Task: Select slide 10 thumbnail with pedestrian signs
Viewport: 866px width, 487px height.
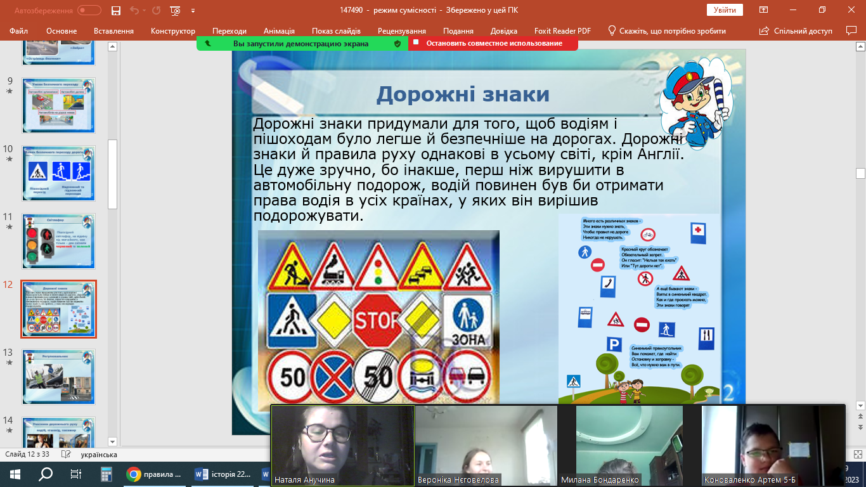Action: pyautogui.click(x=58, y=173)
